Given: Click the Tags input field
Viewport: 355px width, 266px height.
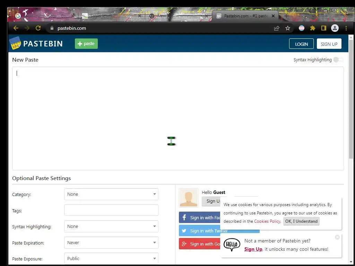Looking at the screenshot, I should (111, 210).
